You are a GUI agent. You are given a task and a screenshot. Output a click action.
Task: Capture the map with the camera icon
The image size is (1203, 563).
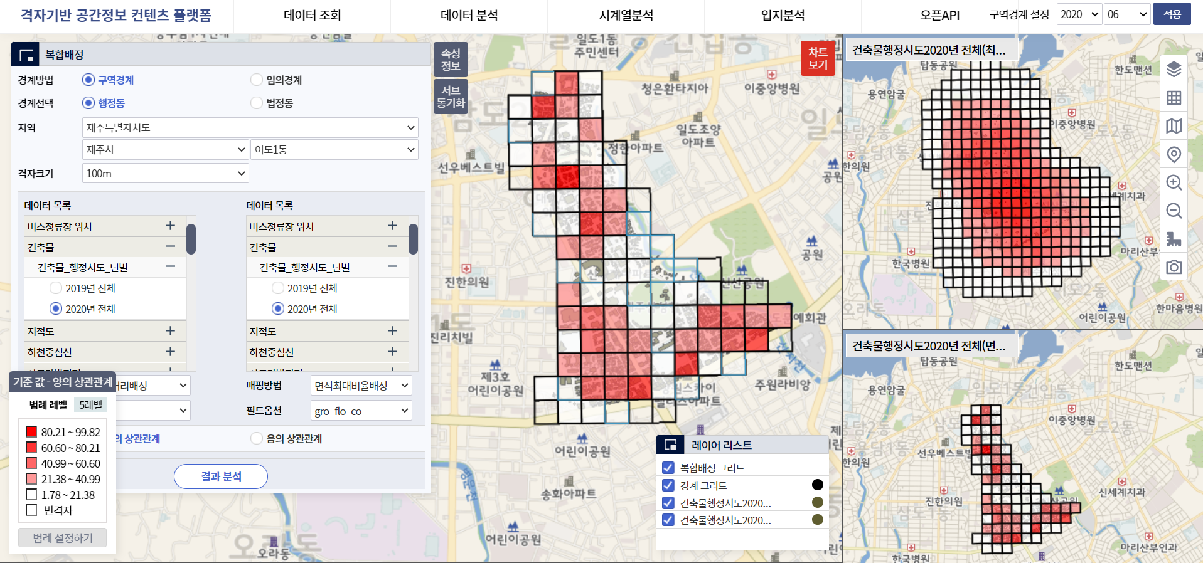coord(1174,267)
